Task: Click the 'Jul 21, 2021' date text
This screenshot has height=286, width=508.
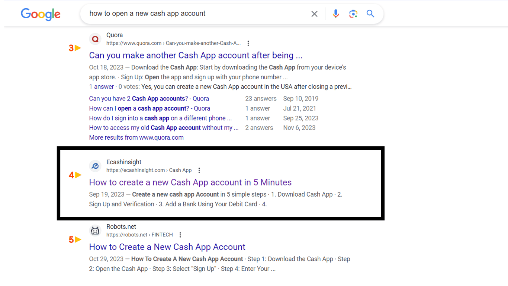Action: coord(300,108)
